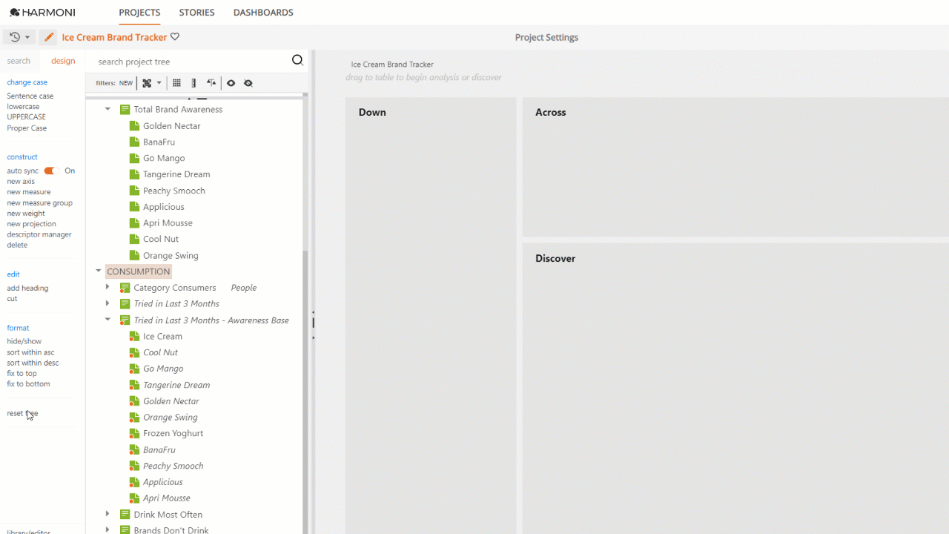
Task: Click the Total Brand Awareness green icon
Action: point(125,110)
